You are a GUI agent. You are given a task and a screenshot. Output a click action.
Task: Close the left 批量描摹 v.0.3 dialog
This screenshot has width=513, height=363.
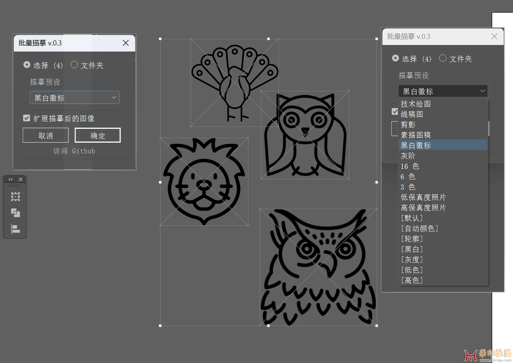[126, 43]
